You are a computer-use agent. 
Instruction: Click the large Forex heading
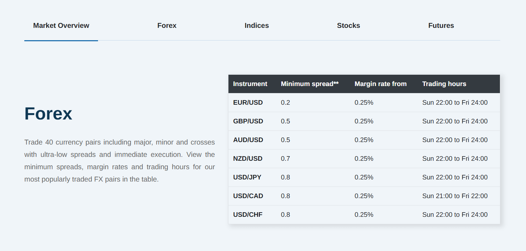pyautogui.click(x=48, y=114)
